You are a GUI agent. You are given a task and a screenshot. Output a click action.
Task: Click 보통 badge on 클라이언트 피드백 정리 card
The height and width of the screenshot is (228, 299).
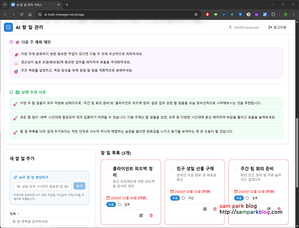[x=111, y=204]
